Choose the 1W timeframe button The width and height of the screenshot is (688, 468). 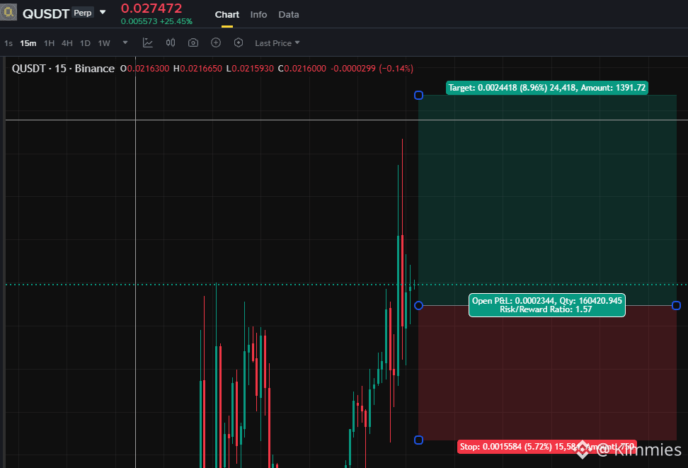(x=104, y=43)
